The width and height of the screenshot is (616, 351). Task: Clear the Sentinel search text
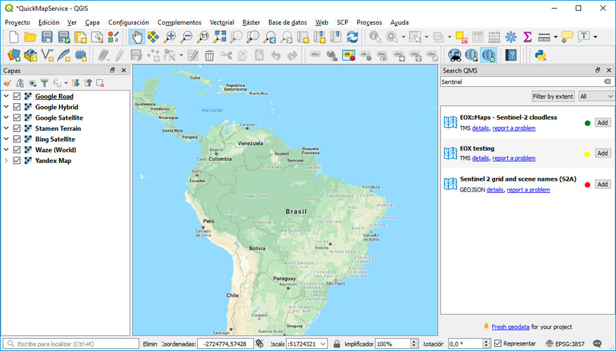pyautogui.click(x=607, y=81)
